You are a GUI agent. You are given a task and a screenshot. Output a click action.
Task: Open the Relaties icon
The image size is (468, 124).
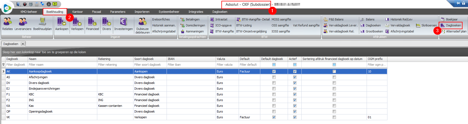(7, 24)
